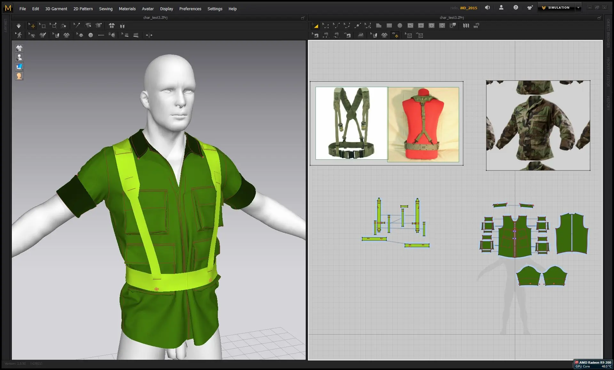Open the Sewing menu
The width and height of the screenshot is (614, 370).
106,9
